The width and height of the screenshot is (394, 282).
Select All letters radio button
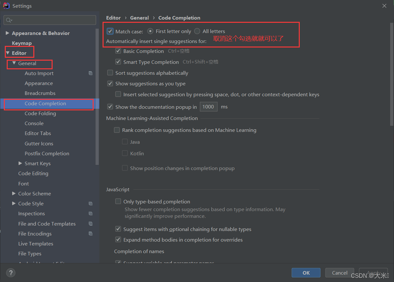pyautogui.click(x=197, y=31)
